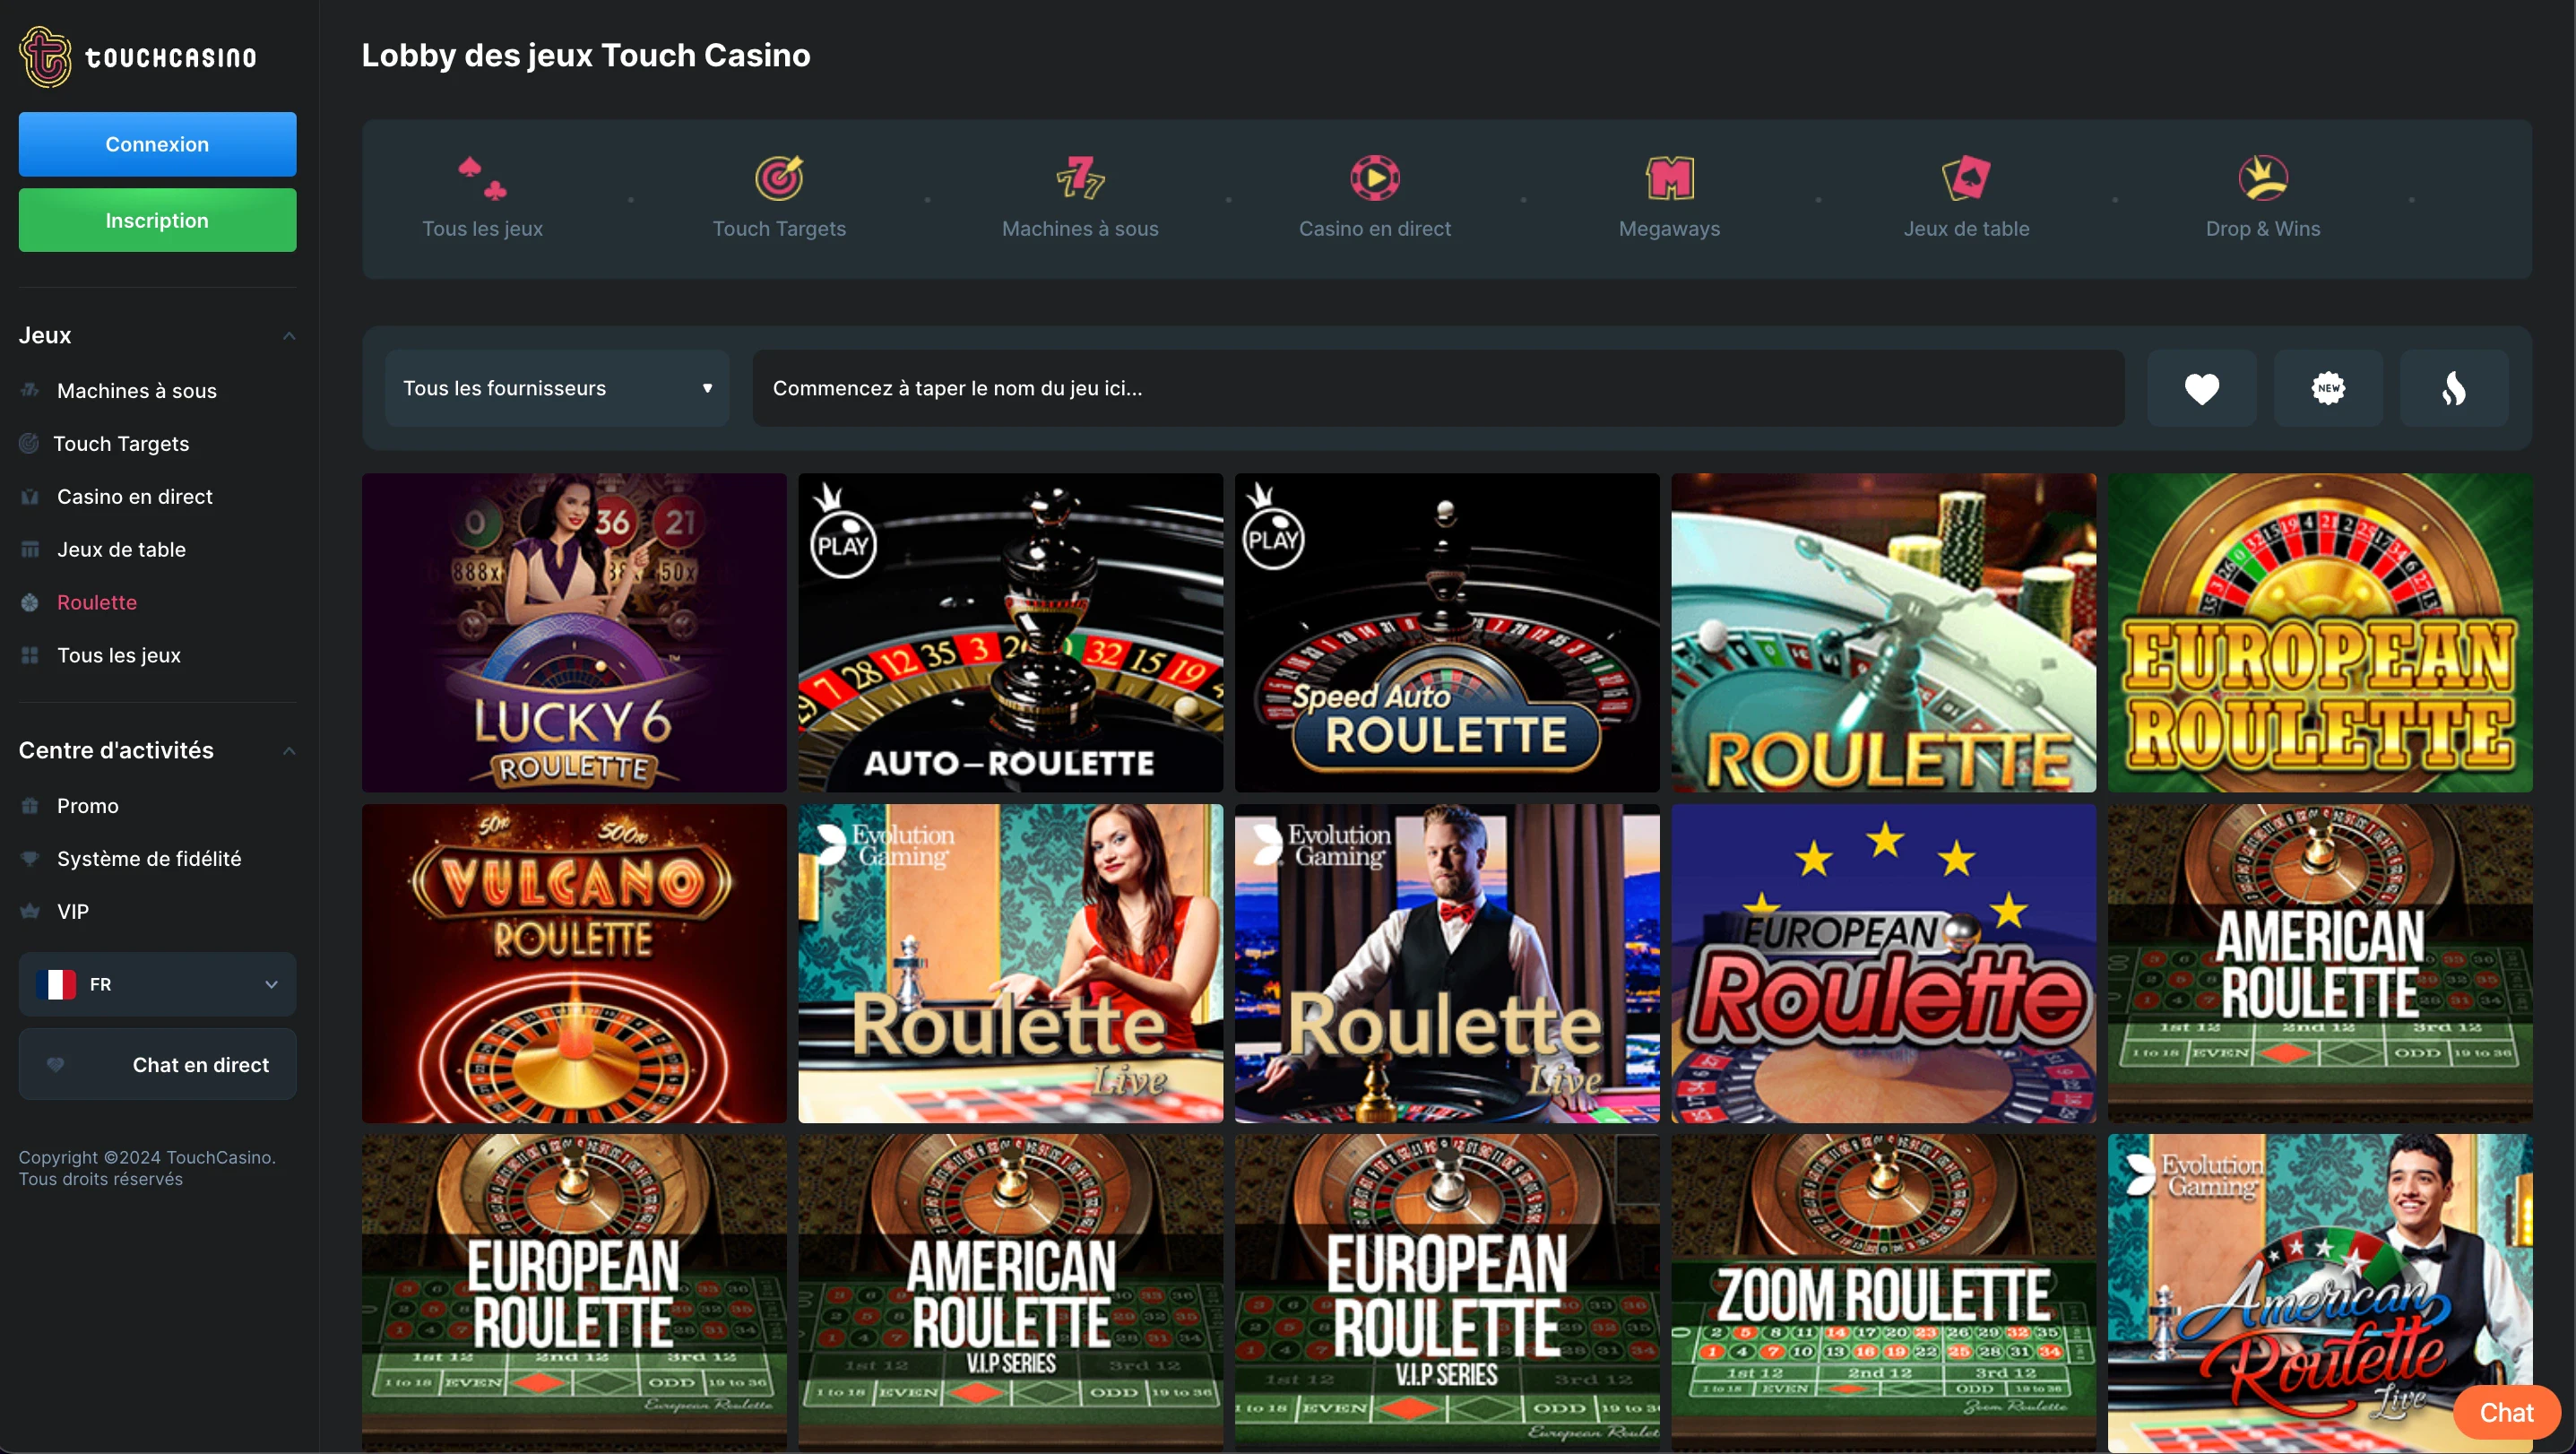Click sidebar Jeux de table icon
The image size is (2576, 1454).
(30, 549)
